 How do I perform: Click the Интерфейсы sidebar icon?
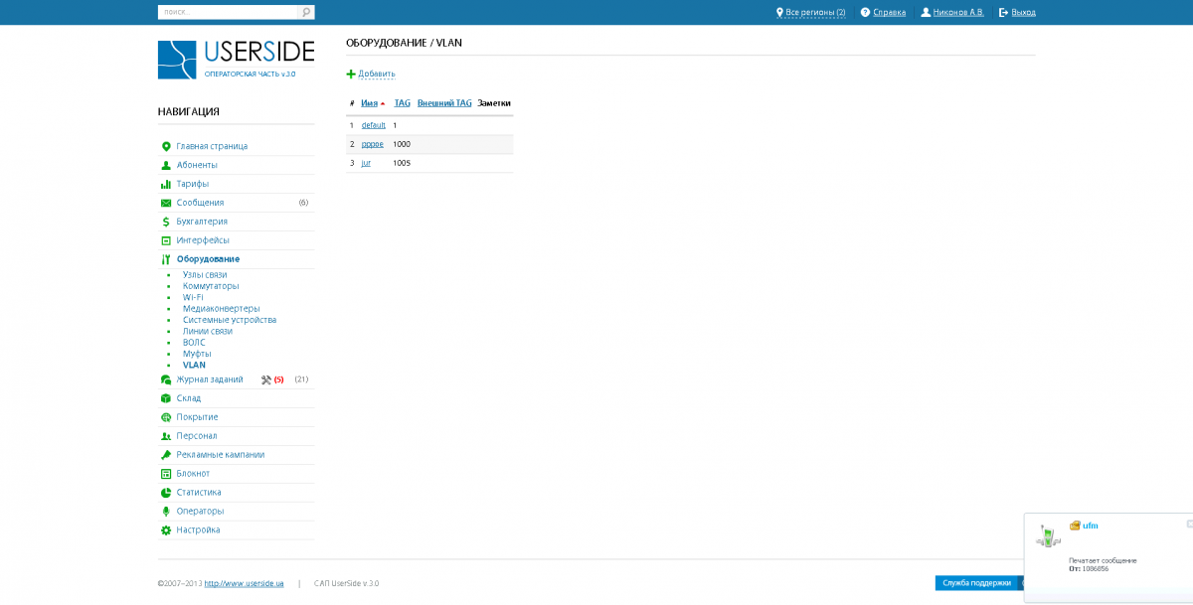pos(166,239)
